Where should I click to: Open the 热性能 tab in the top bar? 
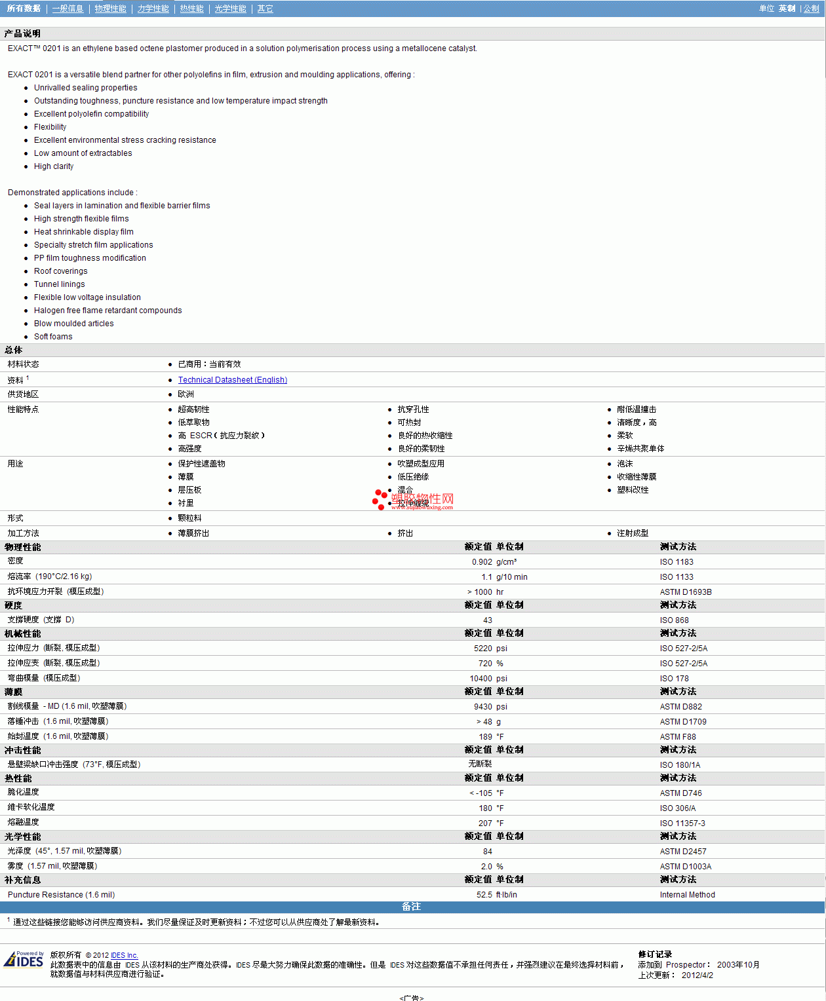[x=191, y=9]
